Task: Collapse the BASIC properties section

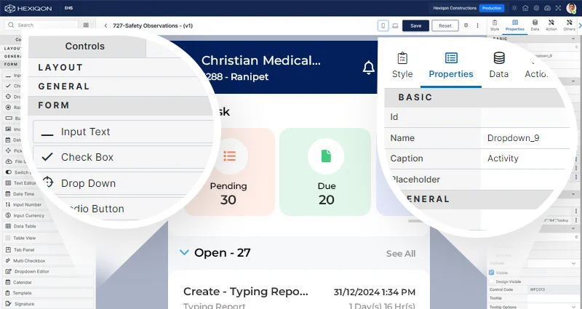Action: (x=415, y=97)
